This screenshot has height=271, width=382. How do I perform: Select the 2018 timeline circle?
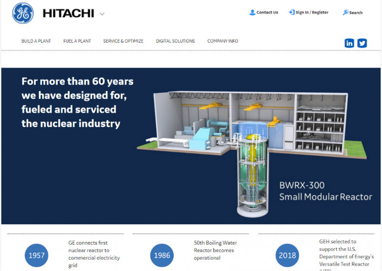tap(287, 255)
